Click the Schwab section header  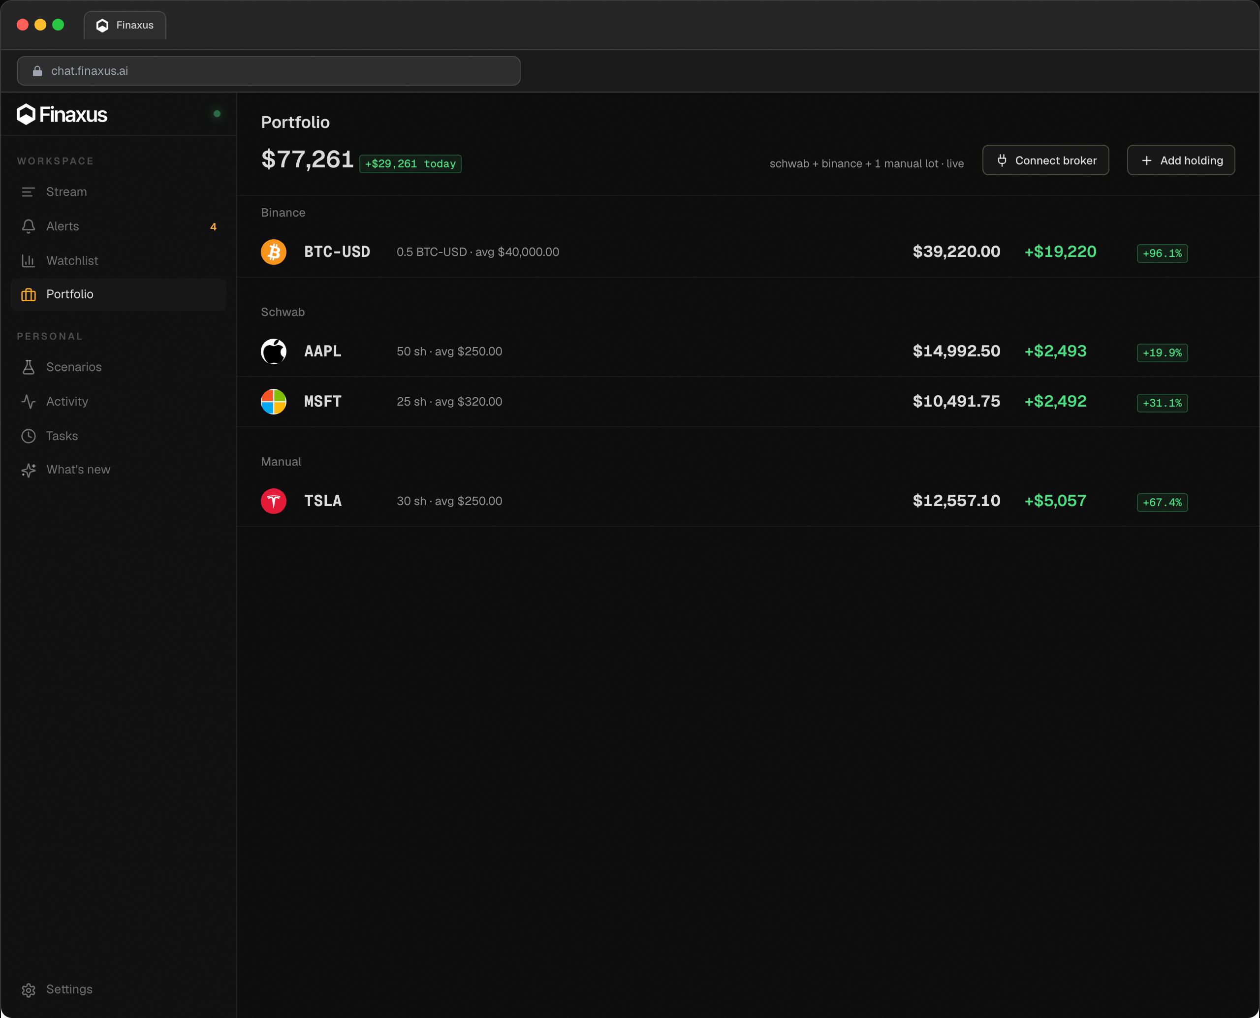(x=283, y=312)
